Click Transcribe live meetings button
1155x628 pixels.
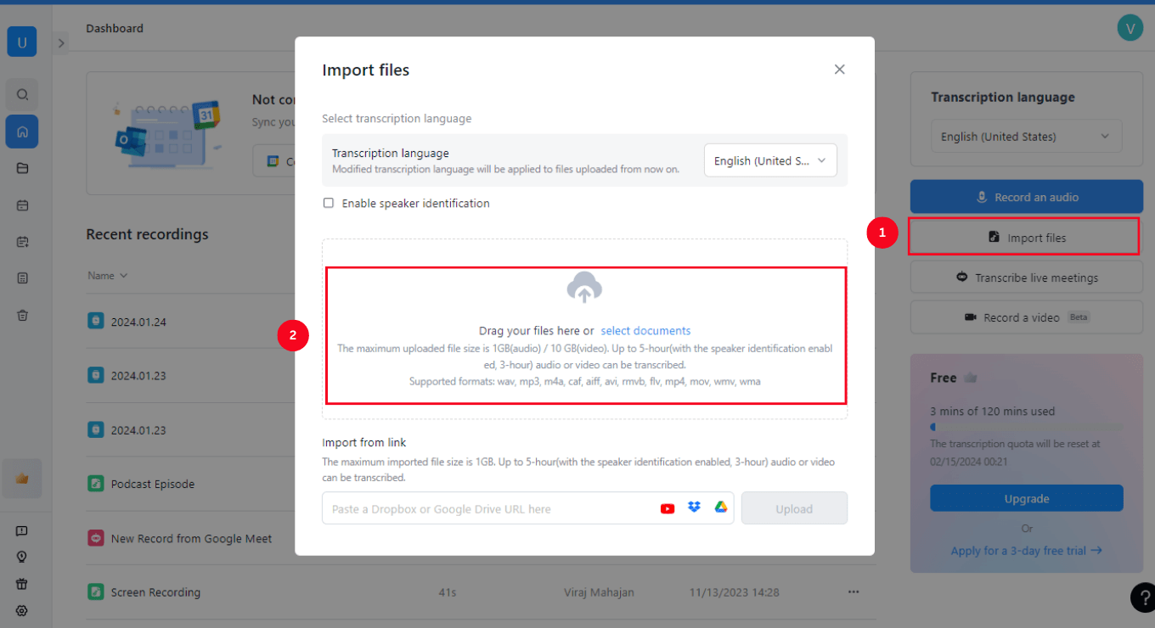1027,278
